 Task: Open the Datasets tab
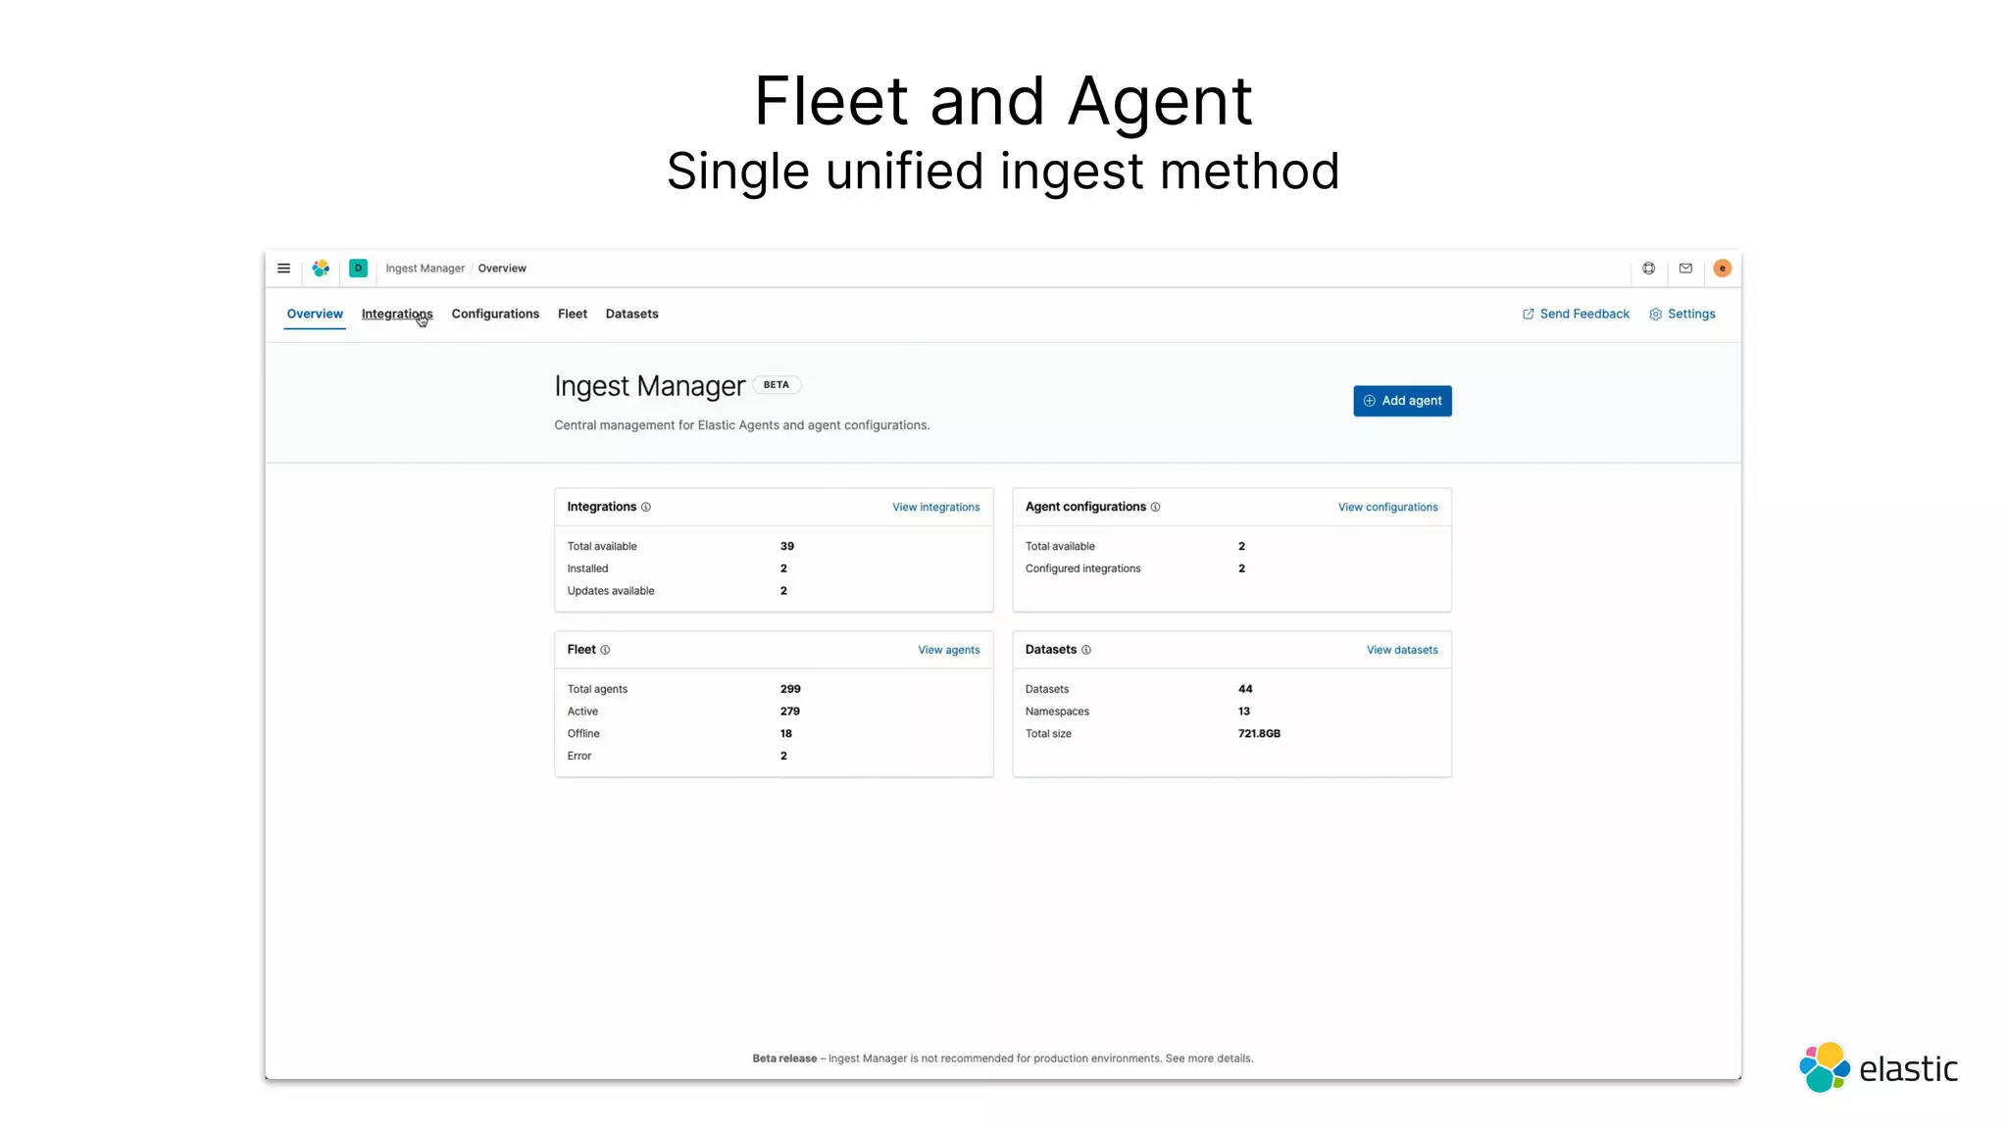[631, 314]
